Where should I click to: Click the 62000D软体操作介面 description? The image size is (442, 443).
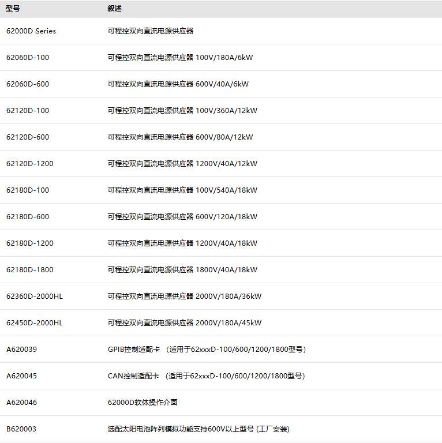click(143, 403)
